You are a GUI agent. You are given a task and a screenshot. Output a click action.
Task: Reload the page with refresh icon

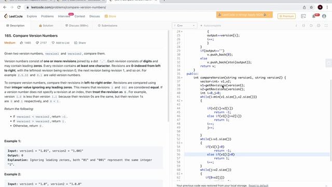pos(19,7)
